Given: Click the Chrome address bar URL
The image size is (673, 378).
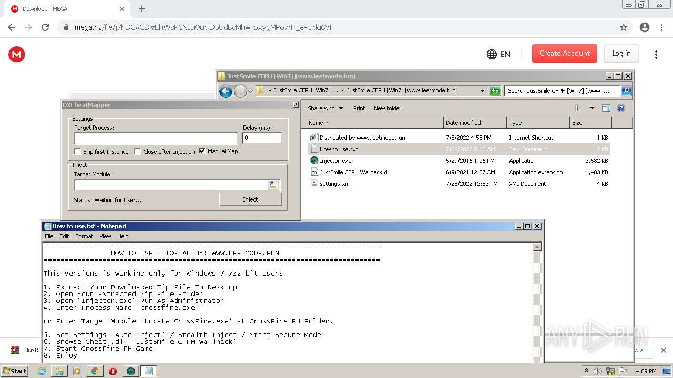Looking at the screenshot, I should pos(203,27).
